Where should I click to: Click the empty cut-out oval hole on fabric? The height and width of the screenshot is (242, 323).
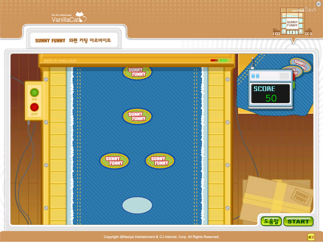pos(137,205)
